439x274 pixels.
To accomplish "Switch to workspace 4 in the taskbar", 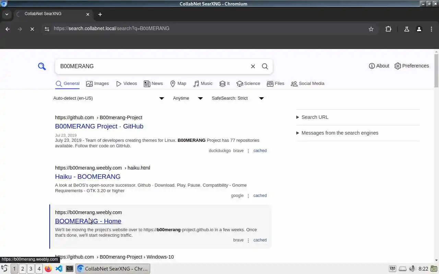I will point(39,269).
